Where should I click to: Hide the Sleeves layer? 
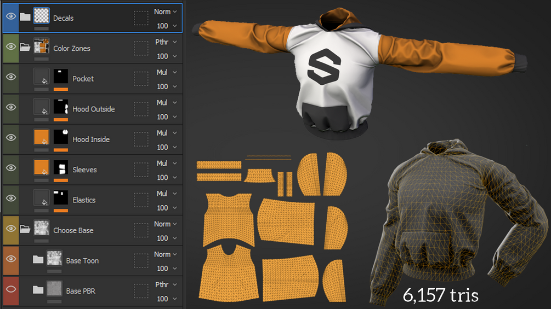pos(11,168)
